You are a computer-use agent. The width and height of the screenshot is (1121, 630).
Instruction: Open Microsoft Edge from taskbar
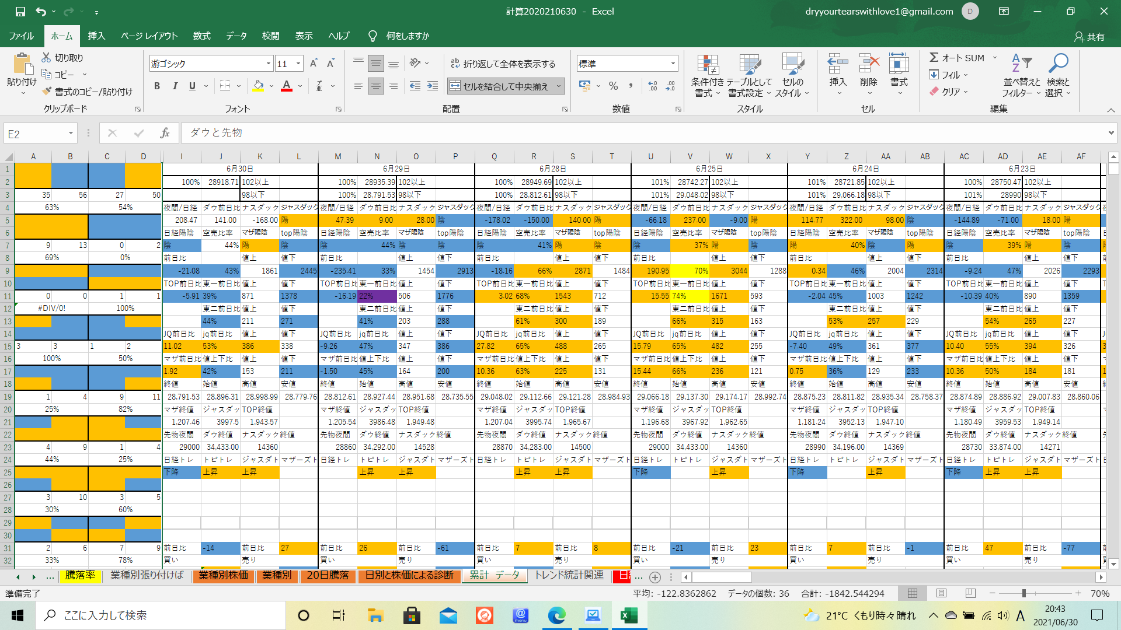pos(556,615)
